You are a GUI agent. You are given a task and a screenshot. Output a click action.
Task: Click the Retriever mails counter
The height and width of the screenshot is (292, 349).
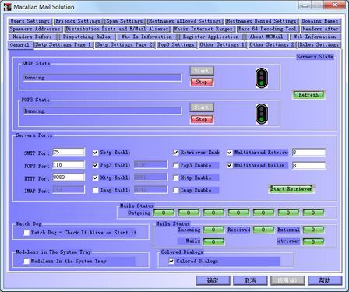313,241
